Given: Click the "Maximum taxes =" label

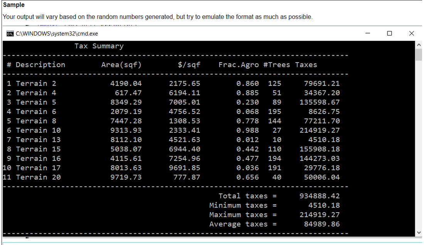Looking at the screenshot, I should tap(243, 215).
